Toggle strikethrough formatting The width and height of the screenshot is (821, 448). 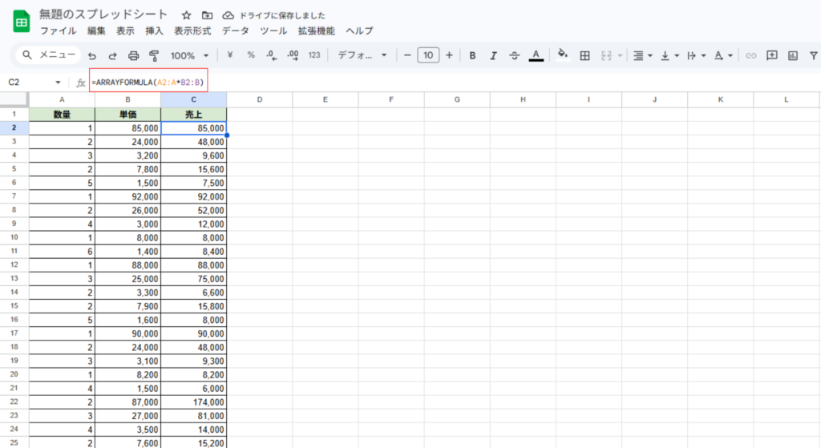[x=514, y=56]
